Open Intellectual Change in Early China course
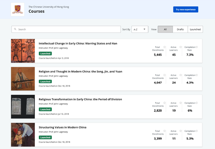Viewport: 215px width, 149px height. tap(78, 43)
